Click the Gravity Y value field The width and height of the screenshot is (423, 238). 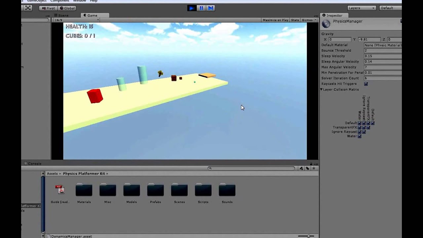point(369,39)
